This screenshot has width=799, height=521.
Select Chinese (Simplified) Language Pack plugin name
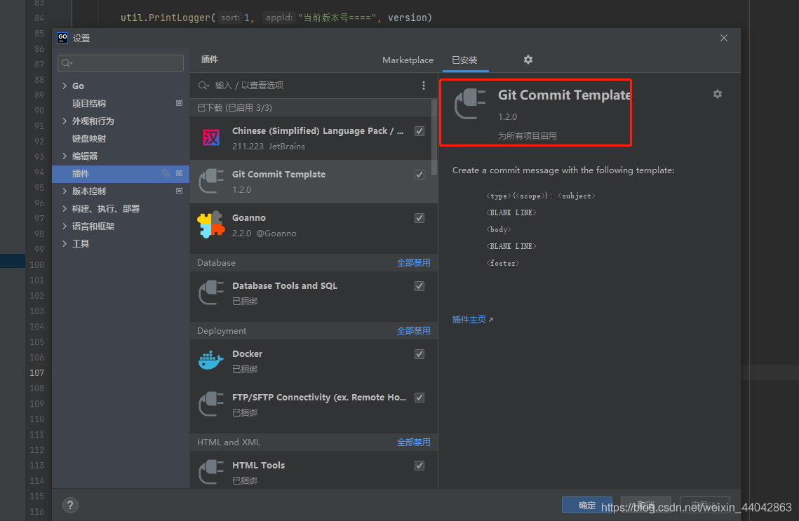(x=318, y=131)
